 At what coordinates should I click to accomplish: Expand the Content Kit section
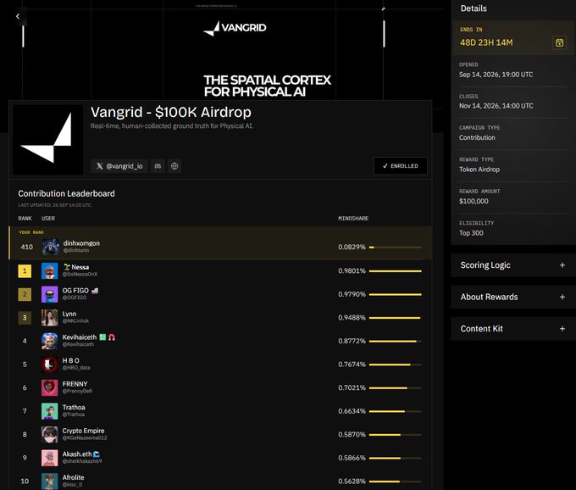coord(512,329)
